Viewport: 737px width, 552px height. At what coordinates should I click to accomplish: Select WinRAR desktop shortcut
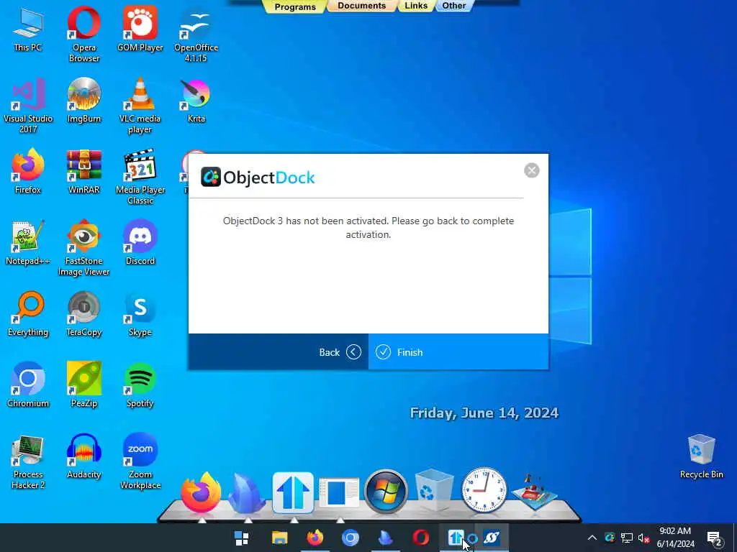(x=83, y=171)
